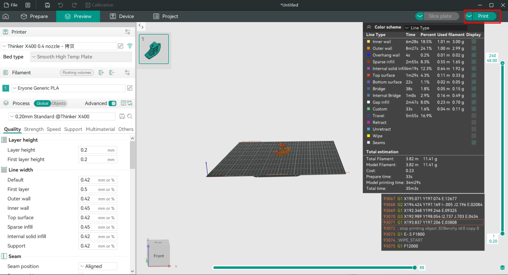
Task: Redo the last undone action
Action: click(74, 5)
